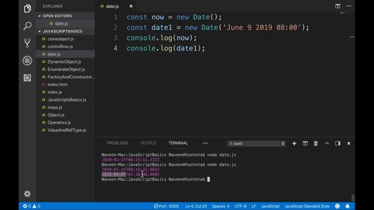The height and width of the screenshot is (210, 374).
Task: Click JavaScript Standard Style status item
Action: [x=307, y=206]
